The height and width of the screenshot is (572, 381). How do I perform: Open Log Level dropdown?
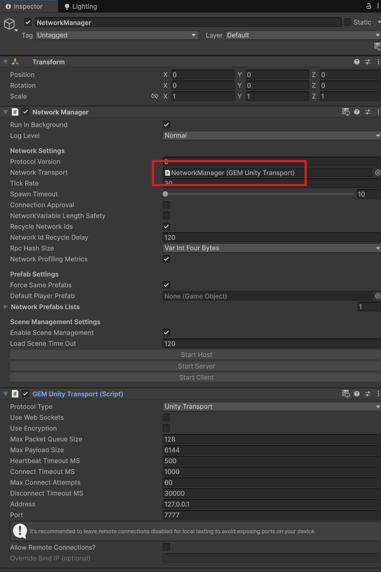(271, 136)
